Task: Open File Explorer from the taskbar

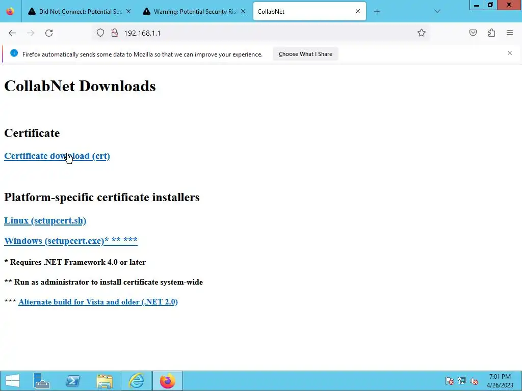Action: coord(105,381)
